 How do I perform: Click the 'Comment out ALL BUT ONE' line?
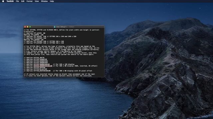60,53
